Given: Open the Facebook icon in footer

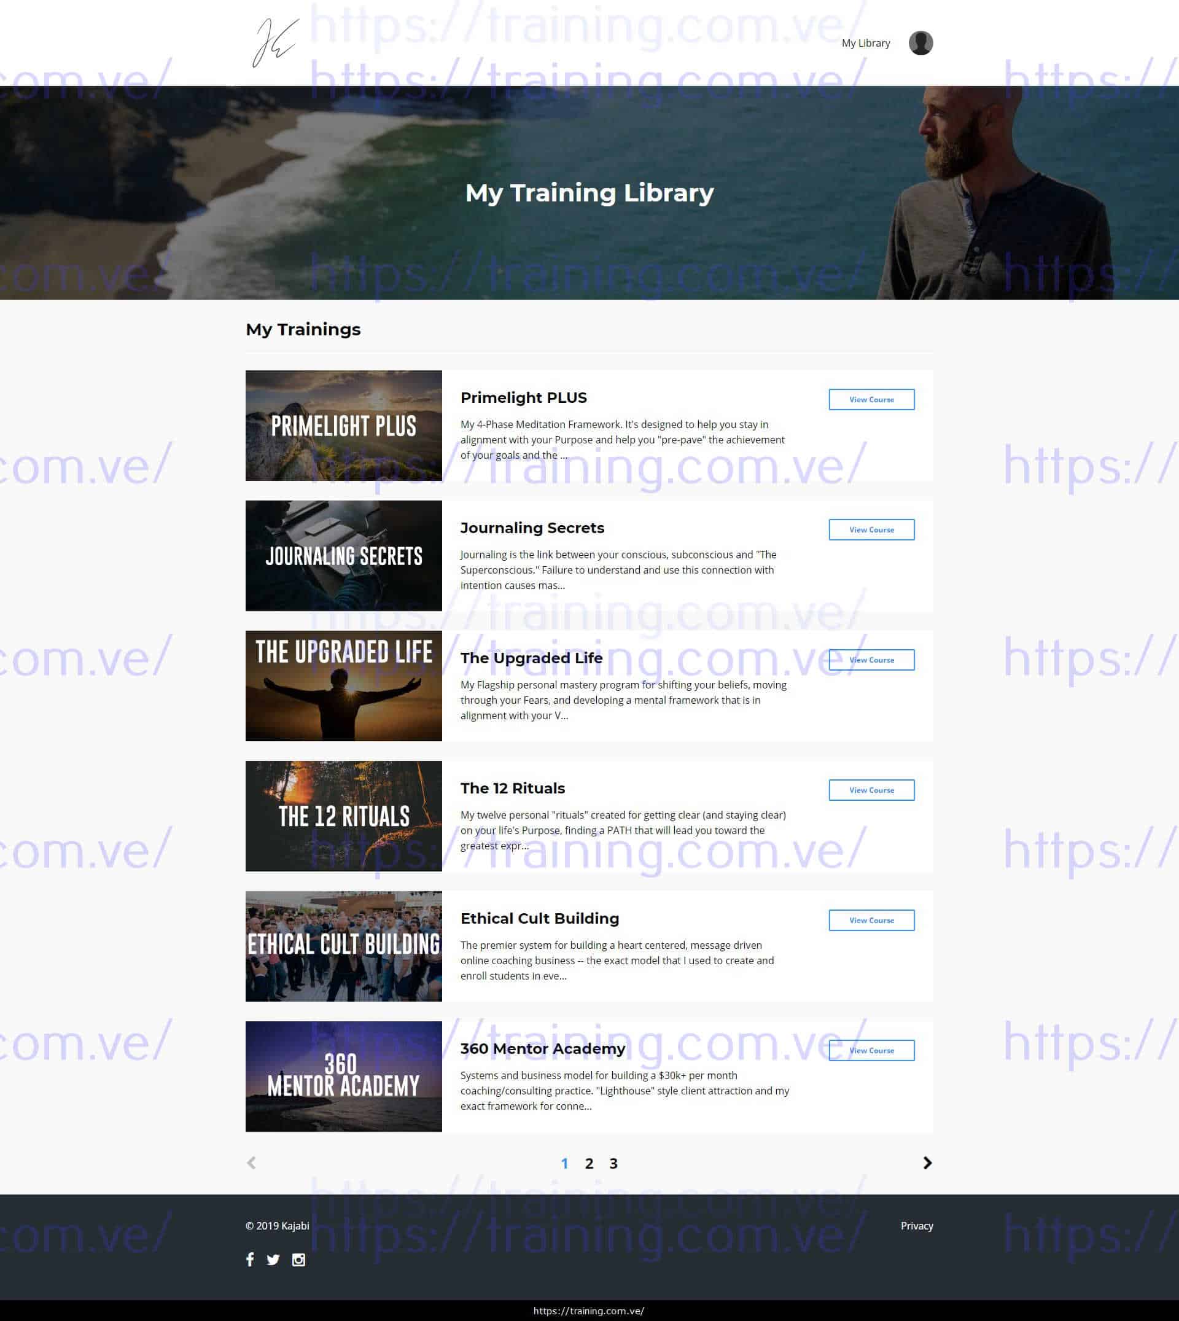Looking at the screenshot, I should point(250,1259).
